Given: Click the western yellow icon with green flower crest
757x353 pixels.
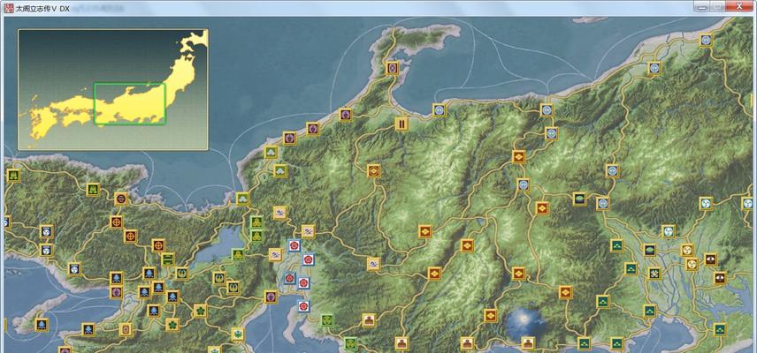Looking at the screenshot, I should [x=172, y=325].
